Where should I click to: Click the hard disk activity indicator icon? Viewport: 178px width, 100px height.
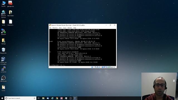[92, 67]
